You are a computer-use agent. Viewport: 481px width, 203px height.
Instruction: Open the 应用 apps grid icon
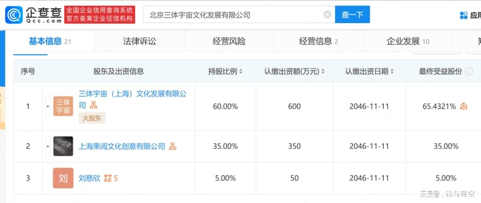click(x=464, y=15)
